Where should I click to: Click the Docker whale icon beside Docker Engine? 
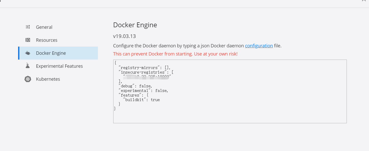pos(28,53)
